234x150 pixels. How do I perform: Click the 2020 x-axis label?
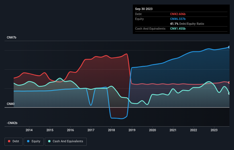coord(152,130)
